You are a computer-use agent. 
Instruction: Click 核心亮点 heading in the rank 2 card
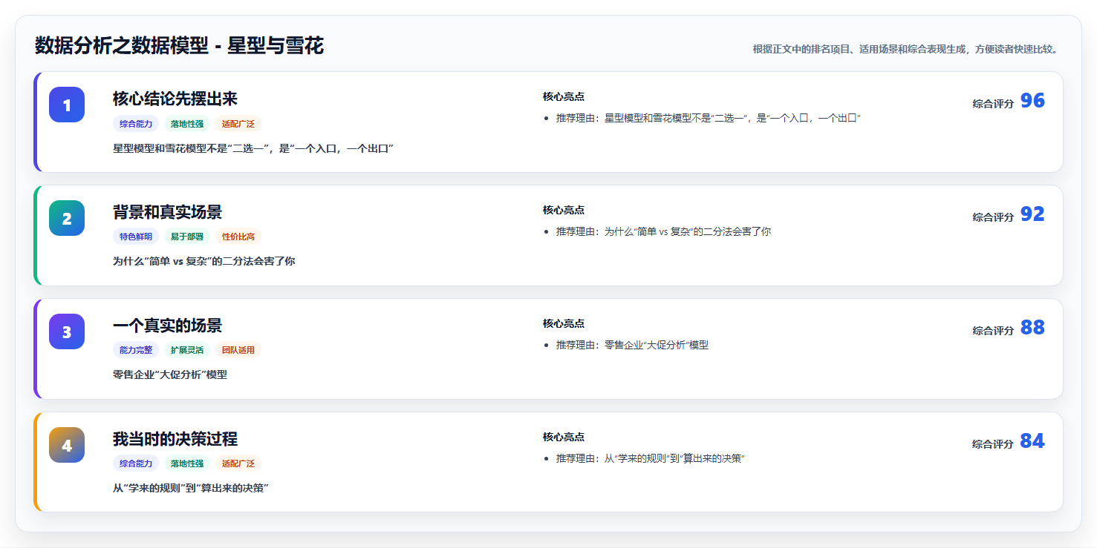[564, 210]
